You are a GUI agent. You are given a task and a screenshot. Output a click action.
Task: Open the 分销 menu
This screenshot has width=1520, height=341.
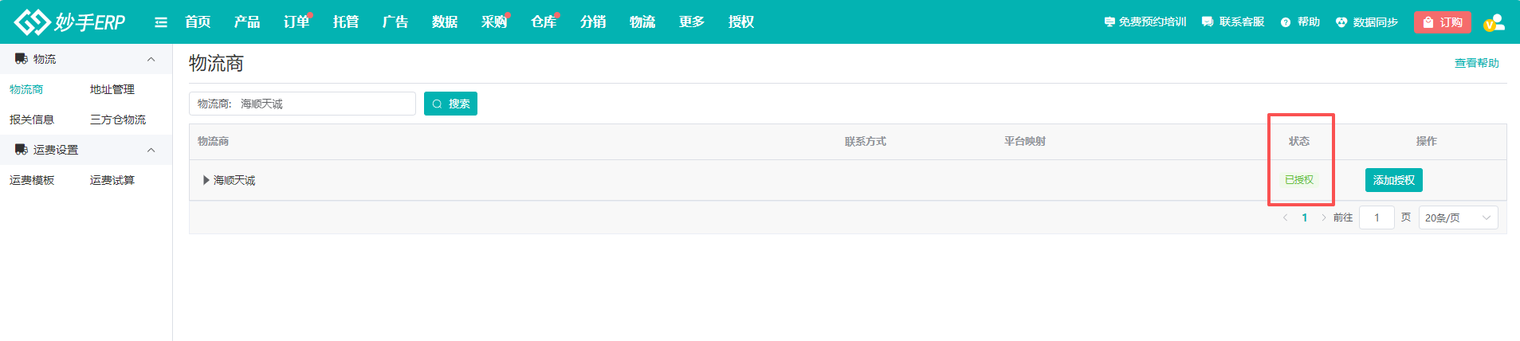593,22
